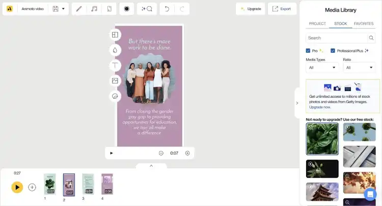
Task: Decrease block duration with minus button
Action: [161, 153]
